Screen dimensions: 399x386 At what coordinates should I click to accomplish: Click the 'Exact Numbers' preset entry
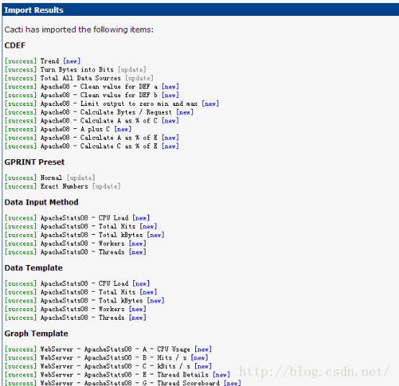click(x=64, y=187)
